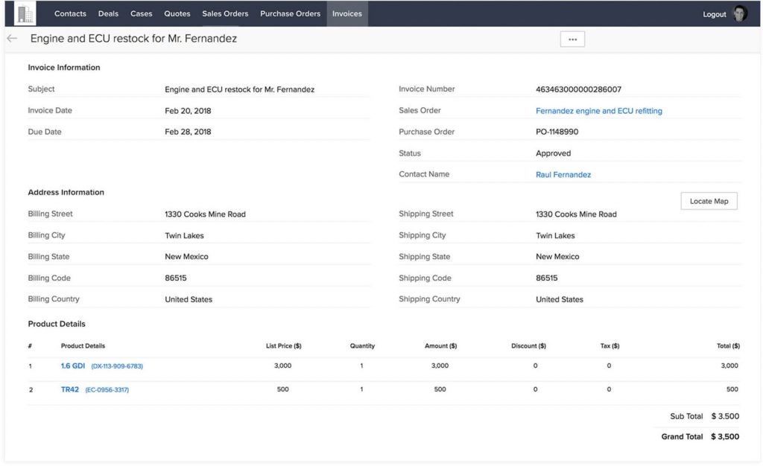The width and height of the screenshot is (763, 466).
Task: Click the Grand Total amount
Action: point(724,437)
